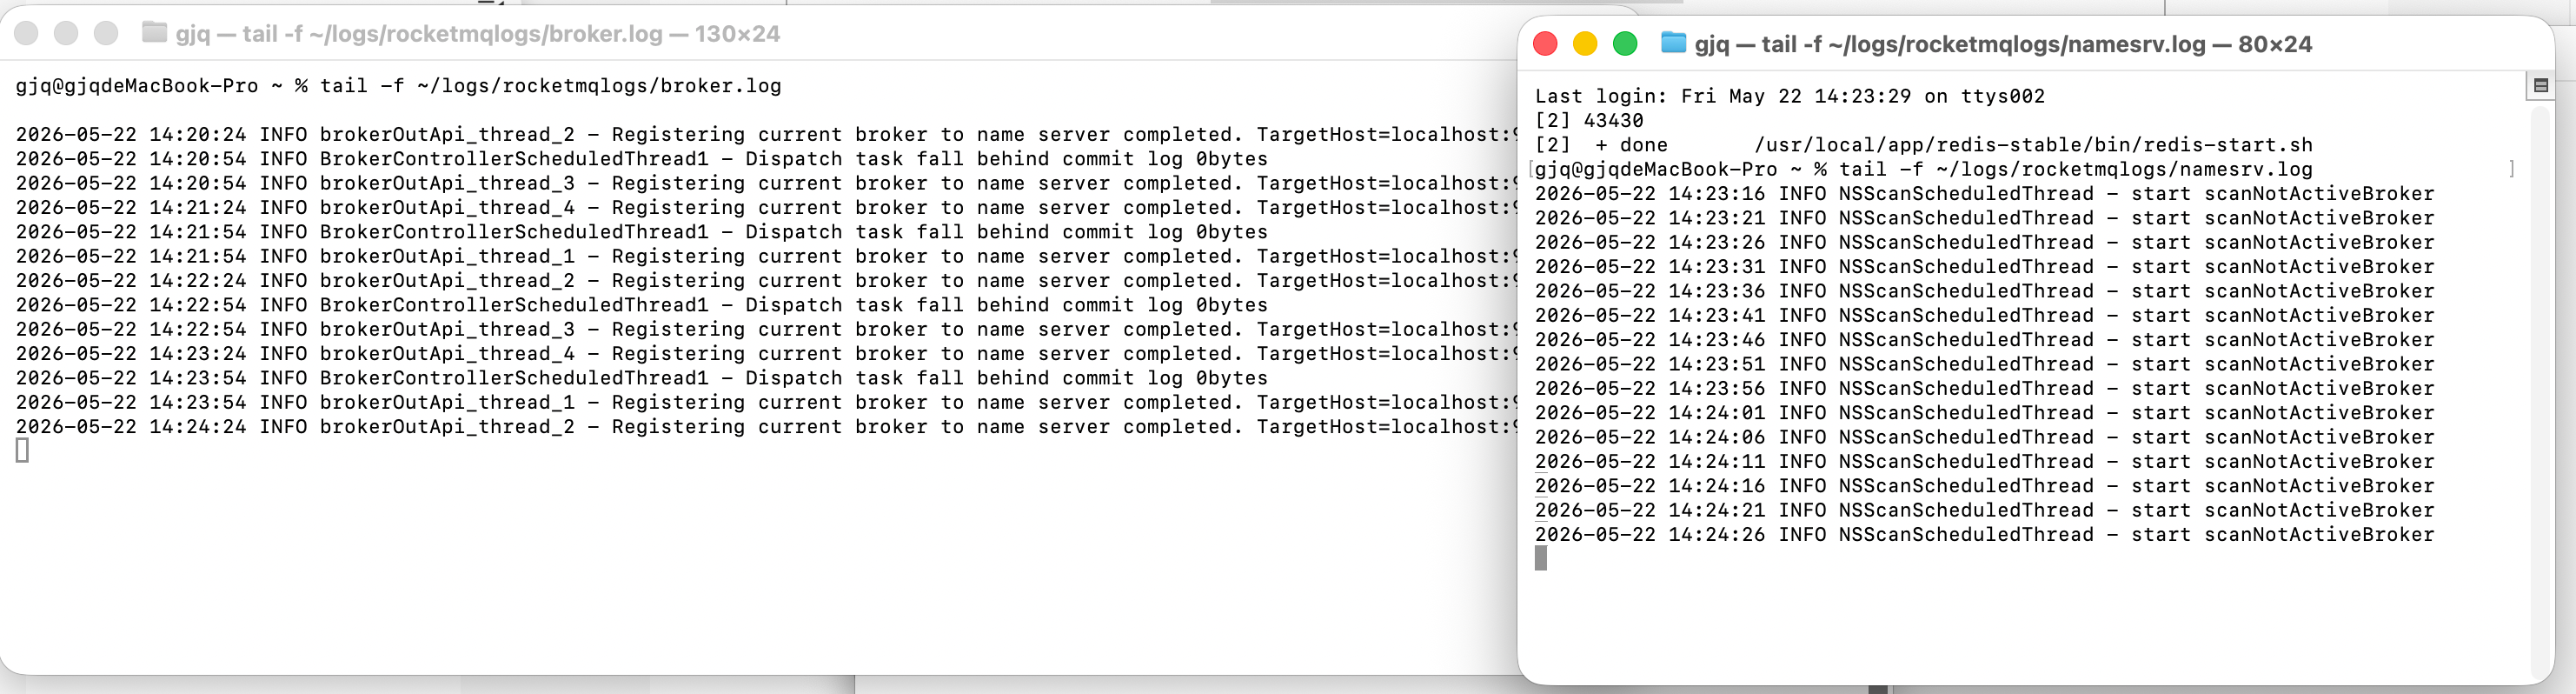Click the namesrv log line at 14:23:16
This screenshot has width=2576, height=694.
[1984, 193]
